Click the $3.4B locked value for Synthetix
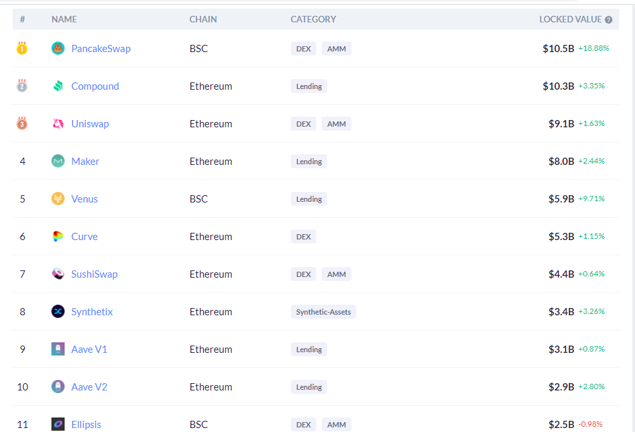The image size is (635, 432). (x=561, y=312)
